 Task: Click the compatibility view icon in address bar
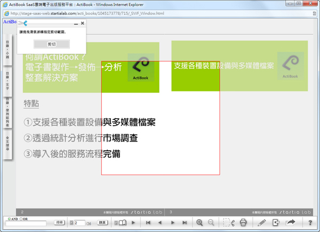(315, 13)
